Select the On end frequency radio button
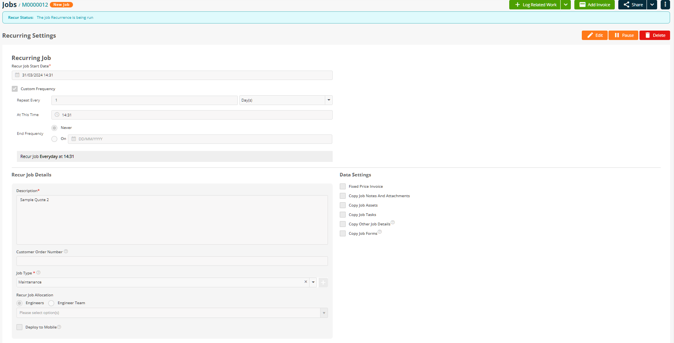 55,139
